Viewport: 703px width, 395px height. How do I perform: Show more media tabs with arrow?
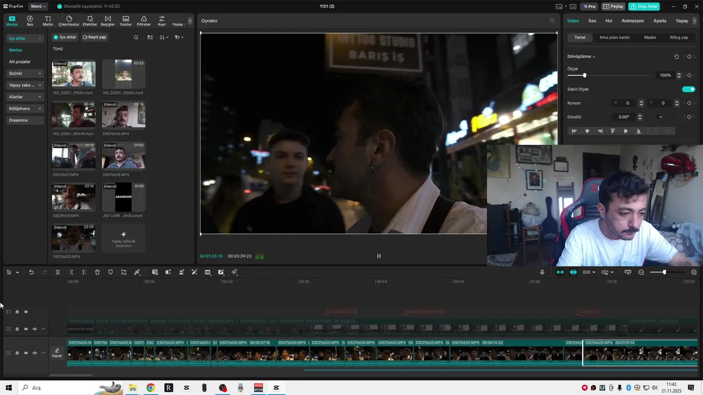190,21
